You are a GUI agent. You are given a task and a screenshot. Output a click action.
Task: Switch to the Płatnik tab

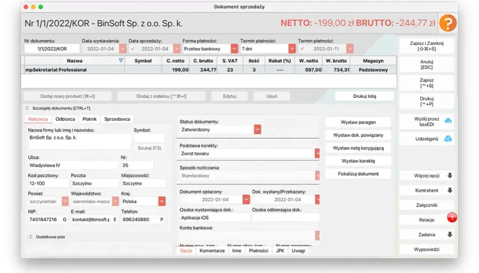point(90,119)
